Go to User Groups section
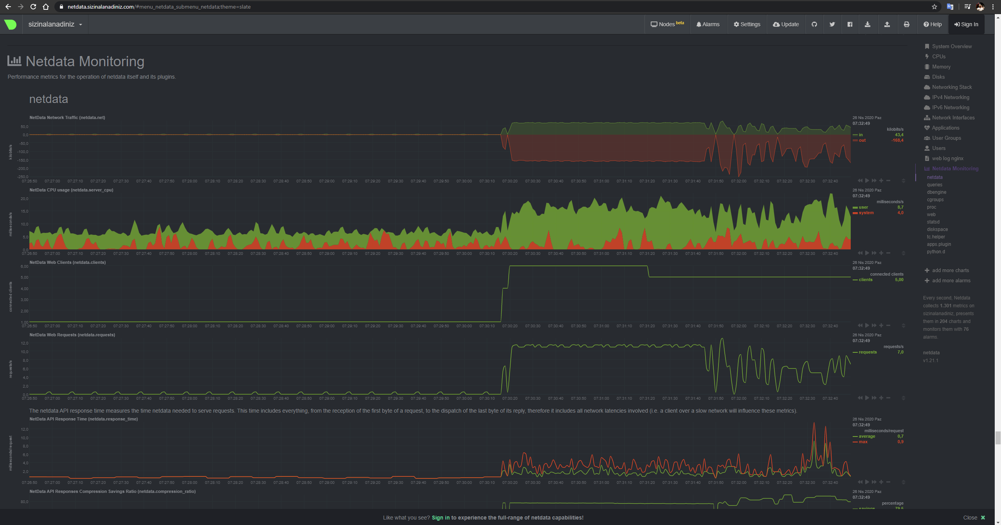 [x=946, y=138]
